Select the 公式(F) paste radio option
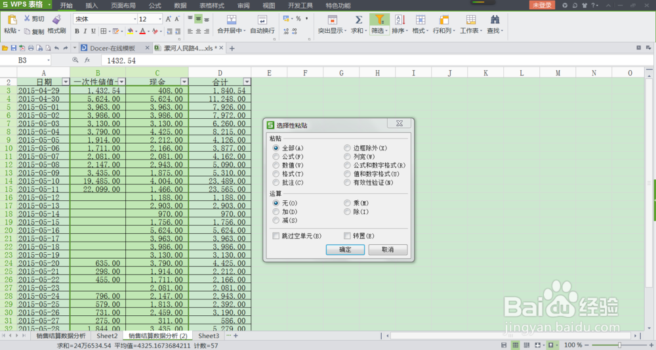 276,156
